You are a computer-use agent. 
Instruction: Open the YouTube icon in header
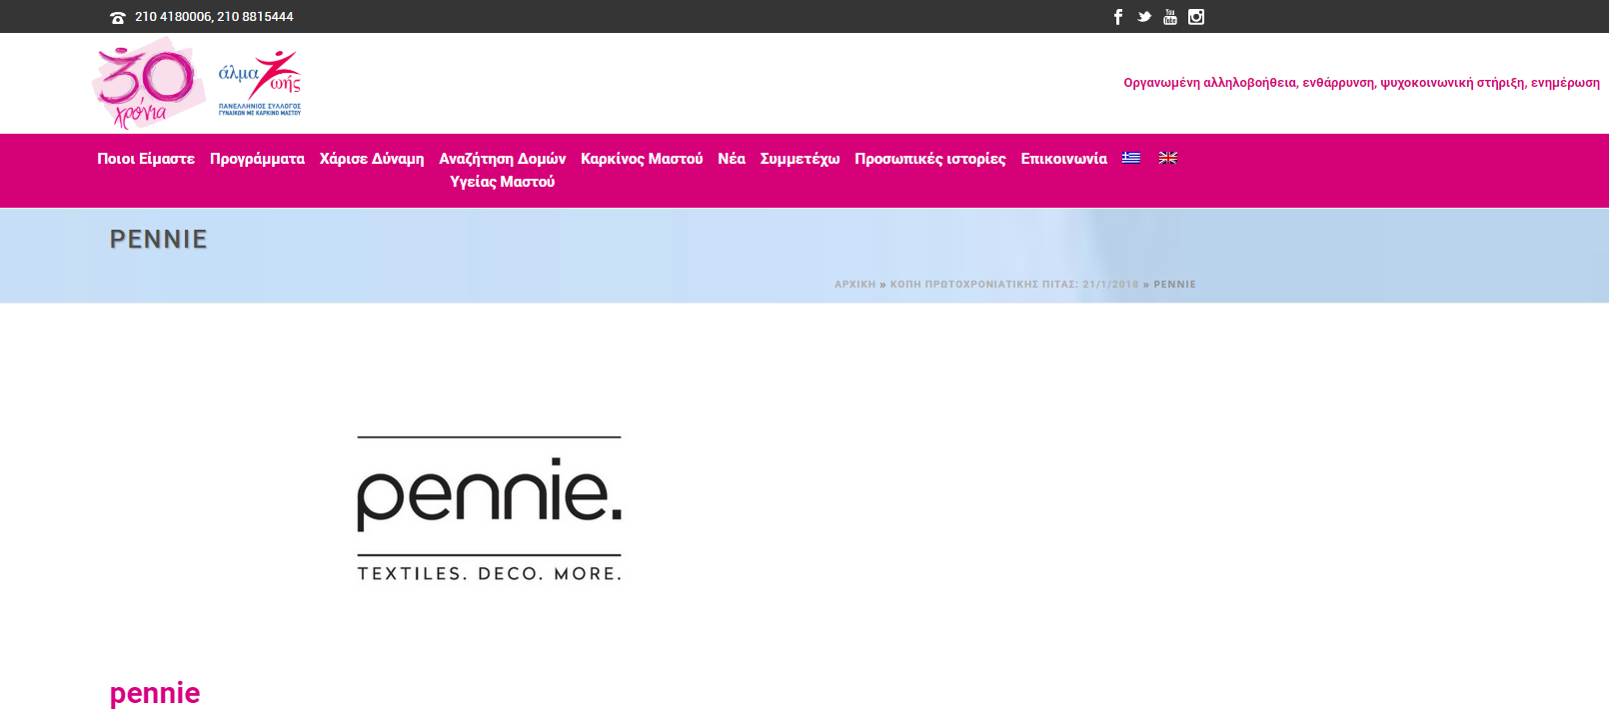pos(1170,17)
